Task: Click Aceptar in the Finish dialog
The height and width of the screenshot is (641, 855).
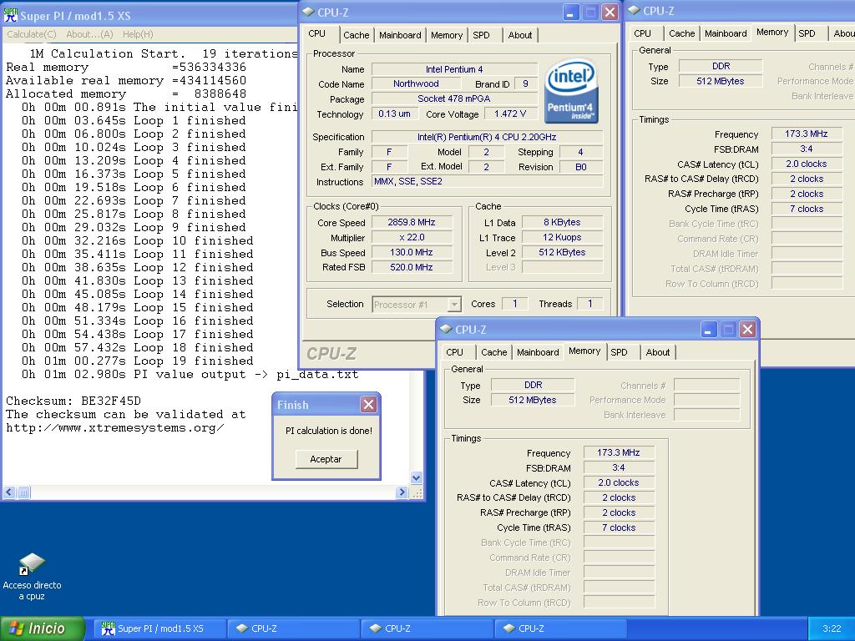Action: click(x=326, y=459)
